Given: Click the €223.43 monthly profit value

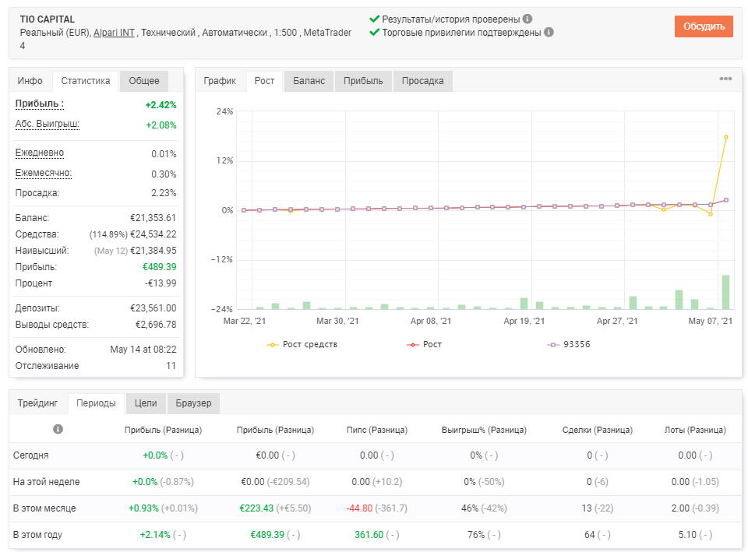Looking at the screenshot, I should 256,508.
